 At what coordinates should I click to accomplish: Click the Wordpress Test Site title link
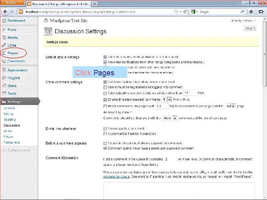click(x=68, y=20)
